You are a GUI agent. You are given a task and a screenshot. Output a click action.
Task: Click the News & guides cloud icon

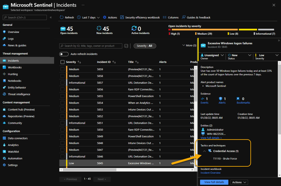point(4,45)
